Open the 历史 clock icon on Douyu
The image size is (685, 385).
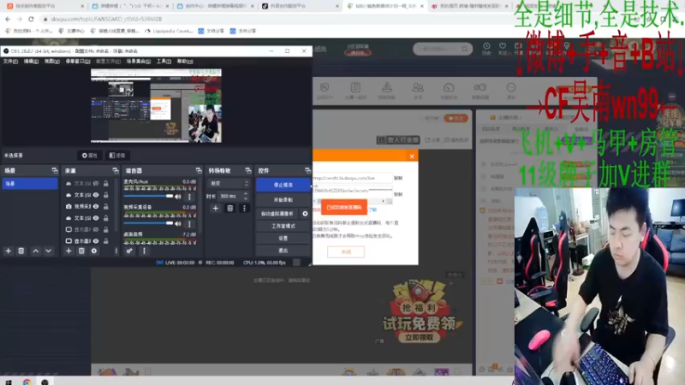pyautogui.click(x=486, y=46)
